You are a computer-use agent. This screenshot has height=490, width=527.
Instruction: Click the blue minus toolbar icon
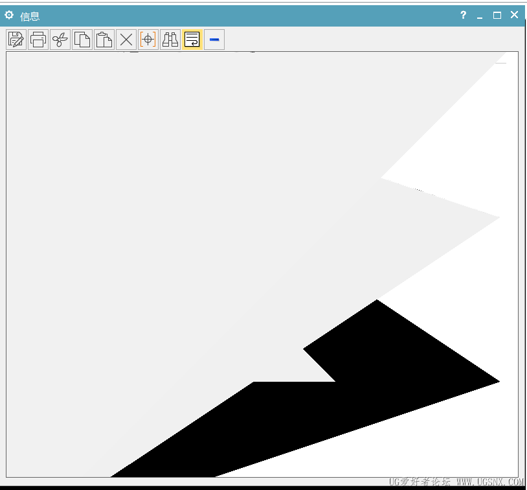pos(214,40)
